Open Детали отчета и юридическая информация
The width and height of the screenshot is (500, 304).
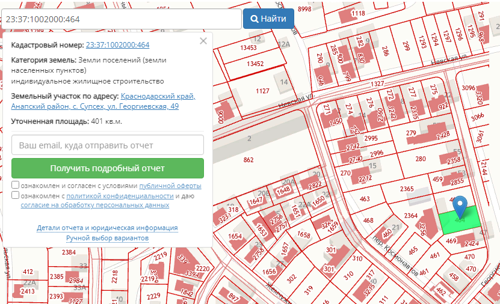107,228
